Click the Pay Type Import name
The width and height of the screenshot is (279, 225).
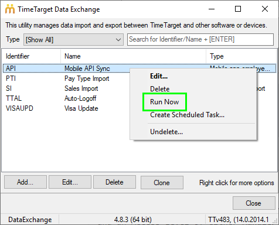[x=87, y=79]
